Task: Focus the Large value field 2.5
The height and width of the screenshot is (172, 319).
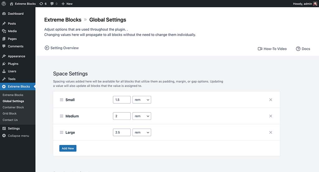Action: point(122,133)
